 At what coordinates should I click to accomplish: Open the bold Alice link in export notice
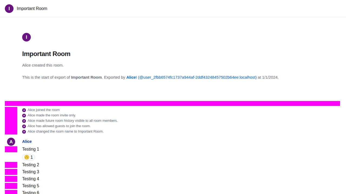click(131, 77)
